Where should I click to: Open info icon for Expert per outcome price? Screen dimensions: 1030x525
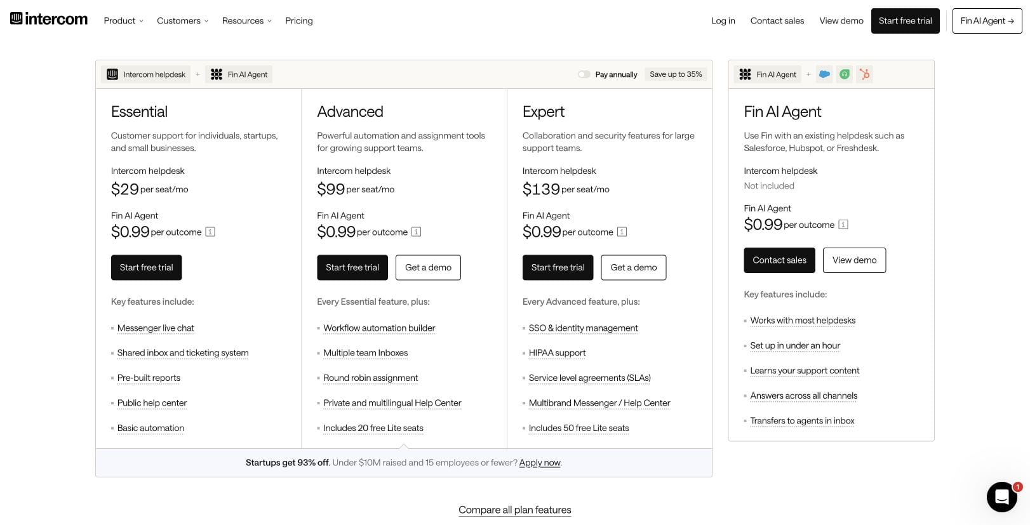(x=622, y=232)
